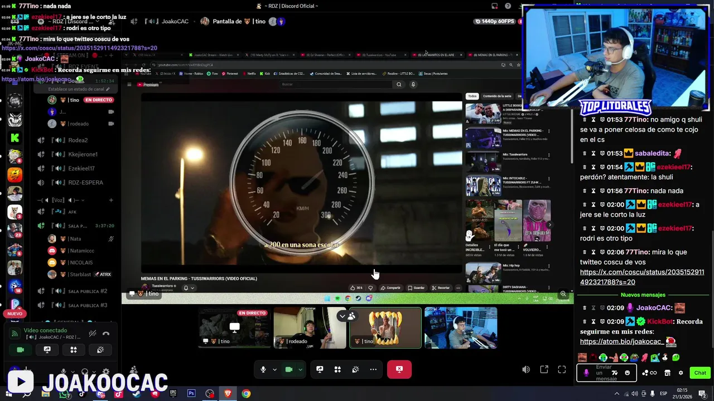This screenshot has width=714, height=401.
Task: Open more options ellipsis in call controls
Action: click(x=373, y=369)
